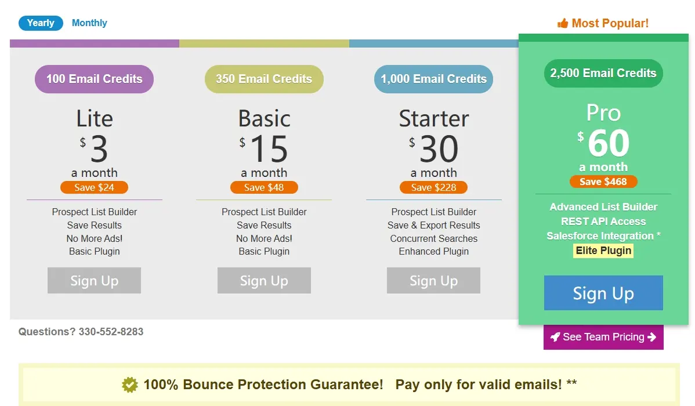The height and width of the screenshot is (406, 695).
Task: Sign up for the Starter plan
Action: [433, 281]
